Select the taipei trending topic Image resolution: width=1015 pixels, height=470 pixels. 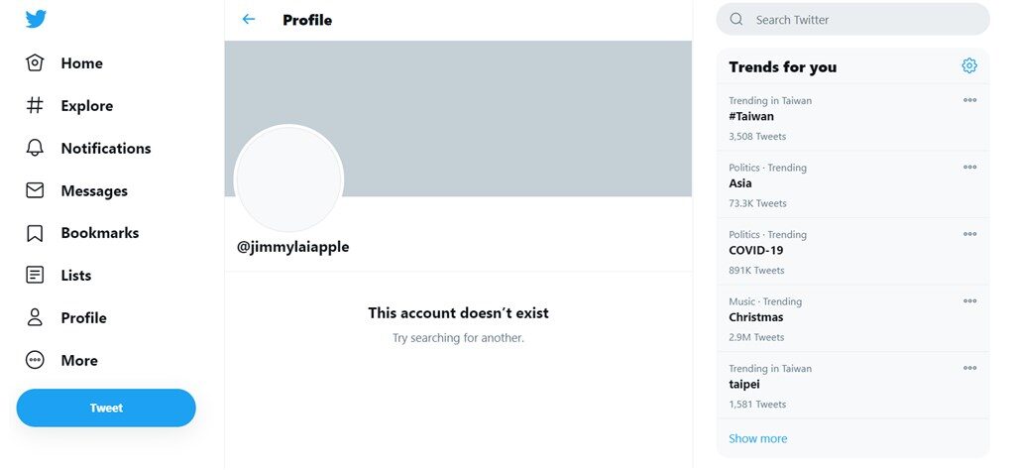tap(744, 385)
